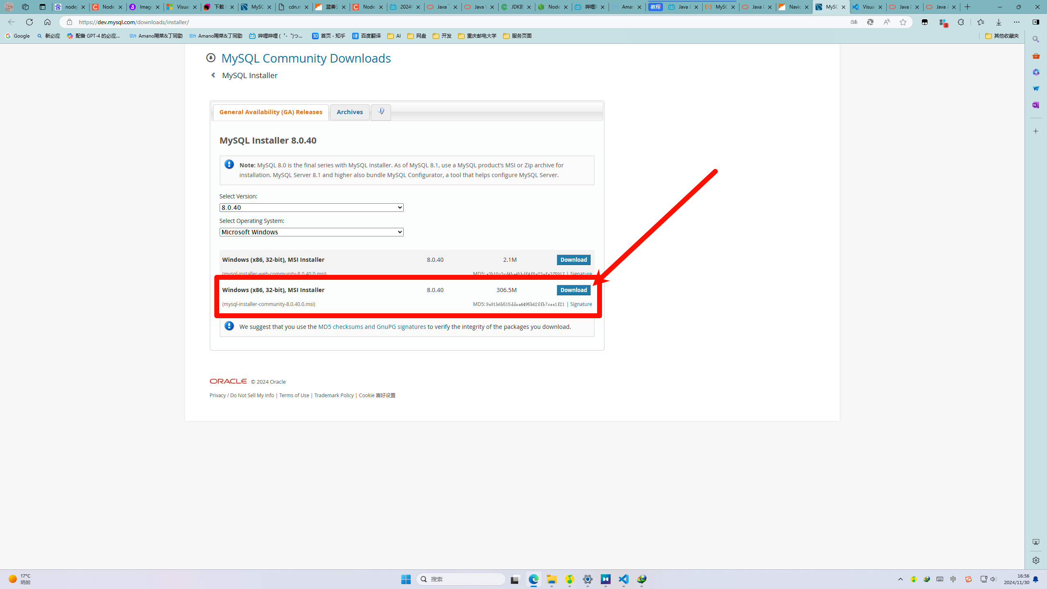Open File Explorer from the taskbar
Viewport: 1047px width, 589px height.
tap(552, 579)
